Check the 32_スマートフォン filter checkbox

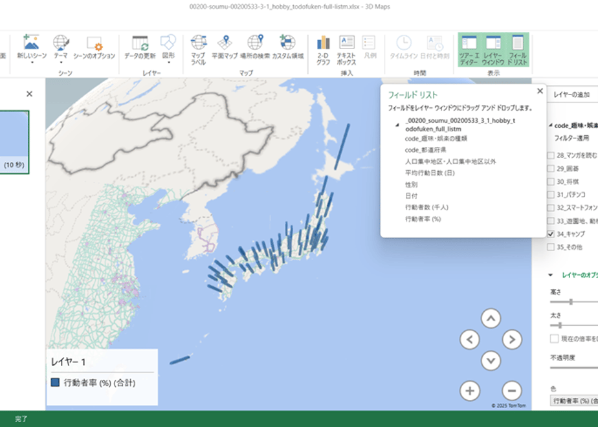point(551,208)
